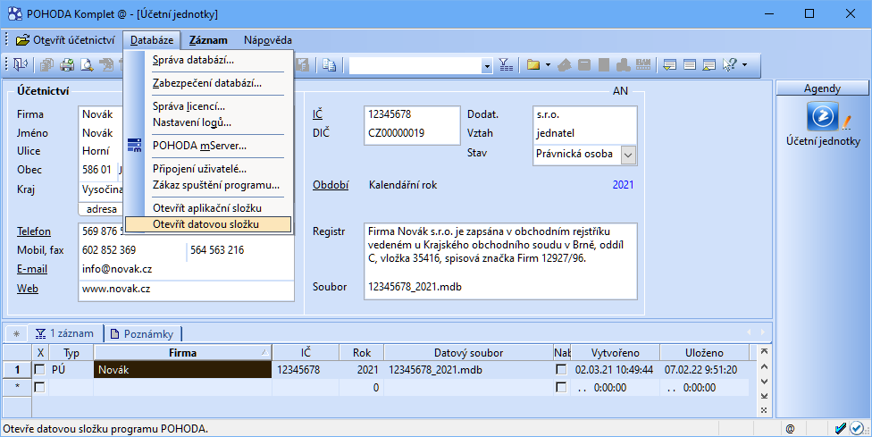
Task: Click the blue checkmark status bar icon
Action: point(841,428)
